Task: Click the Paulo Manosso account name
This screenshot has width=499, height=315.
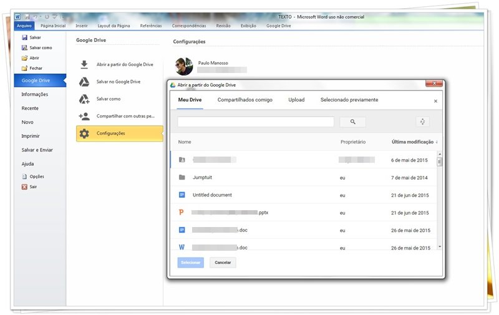Action: click(x=213, y=63)
